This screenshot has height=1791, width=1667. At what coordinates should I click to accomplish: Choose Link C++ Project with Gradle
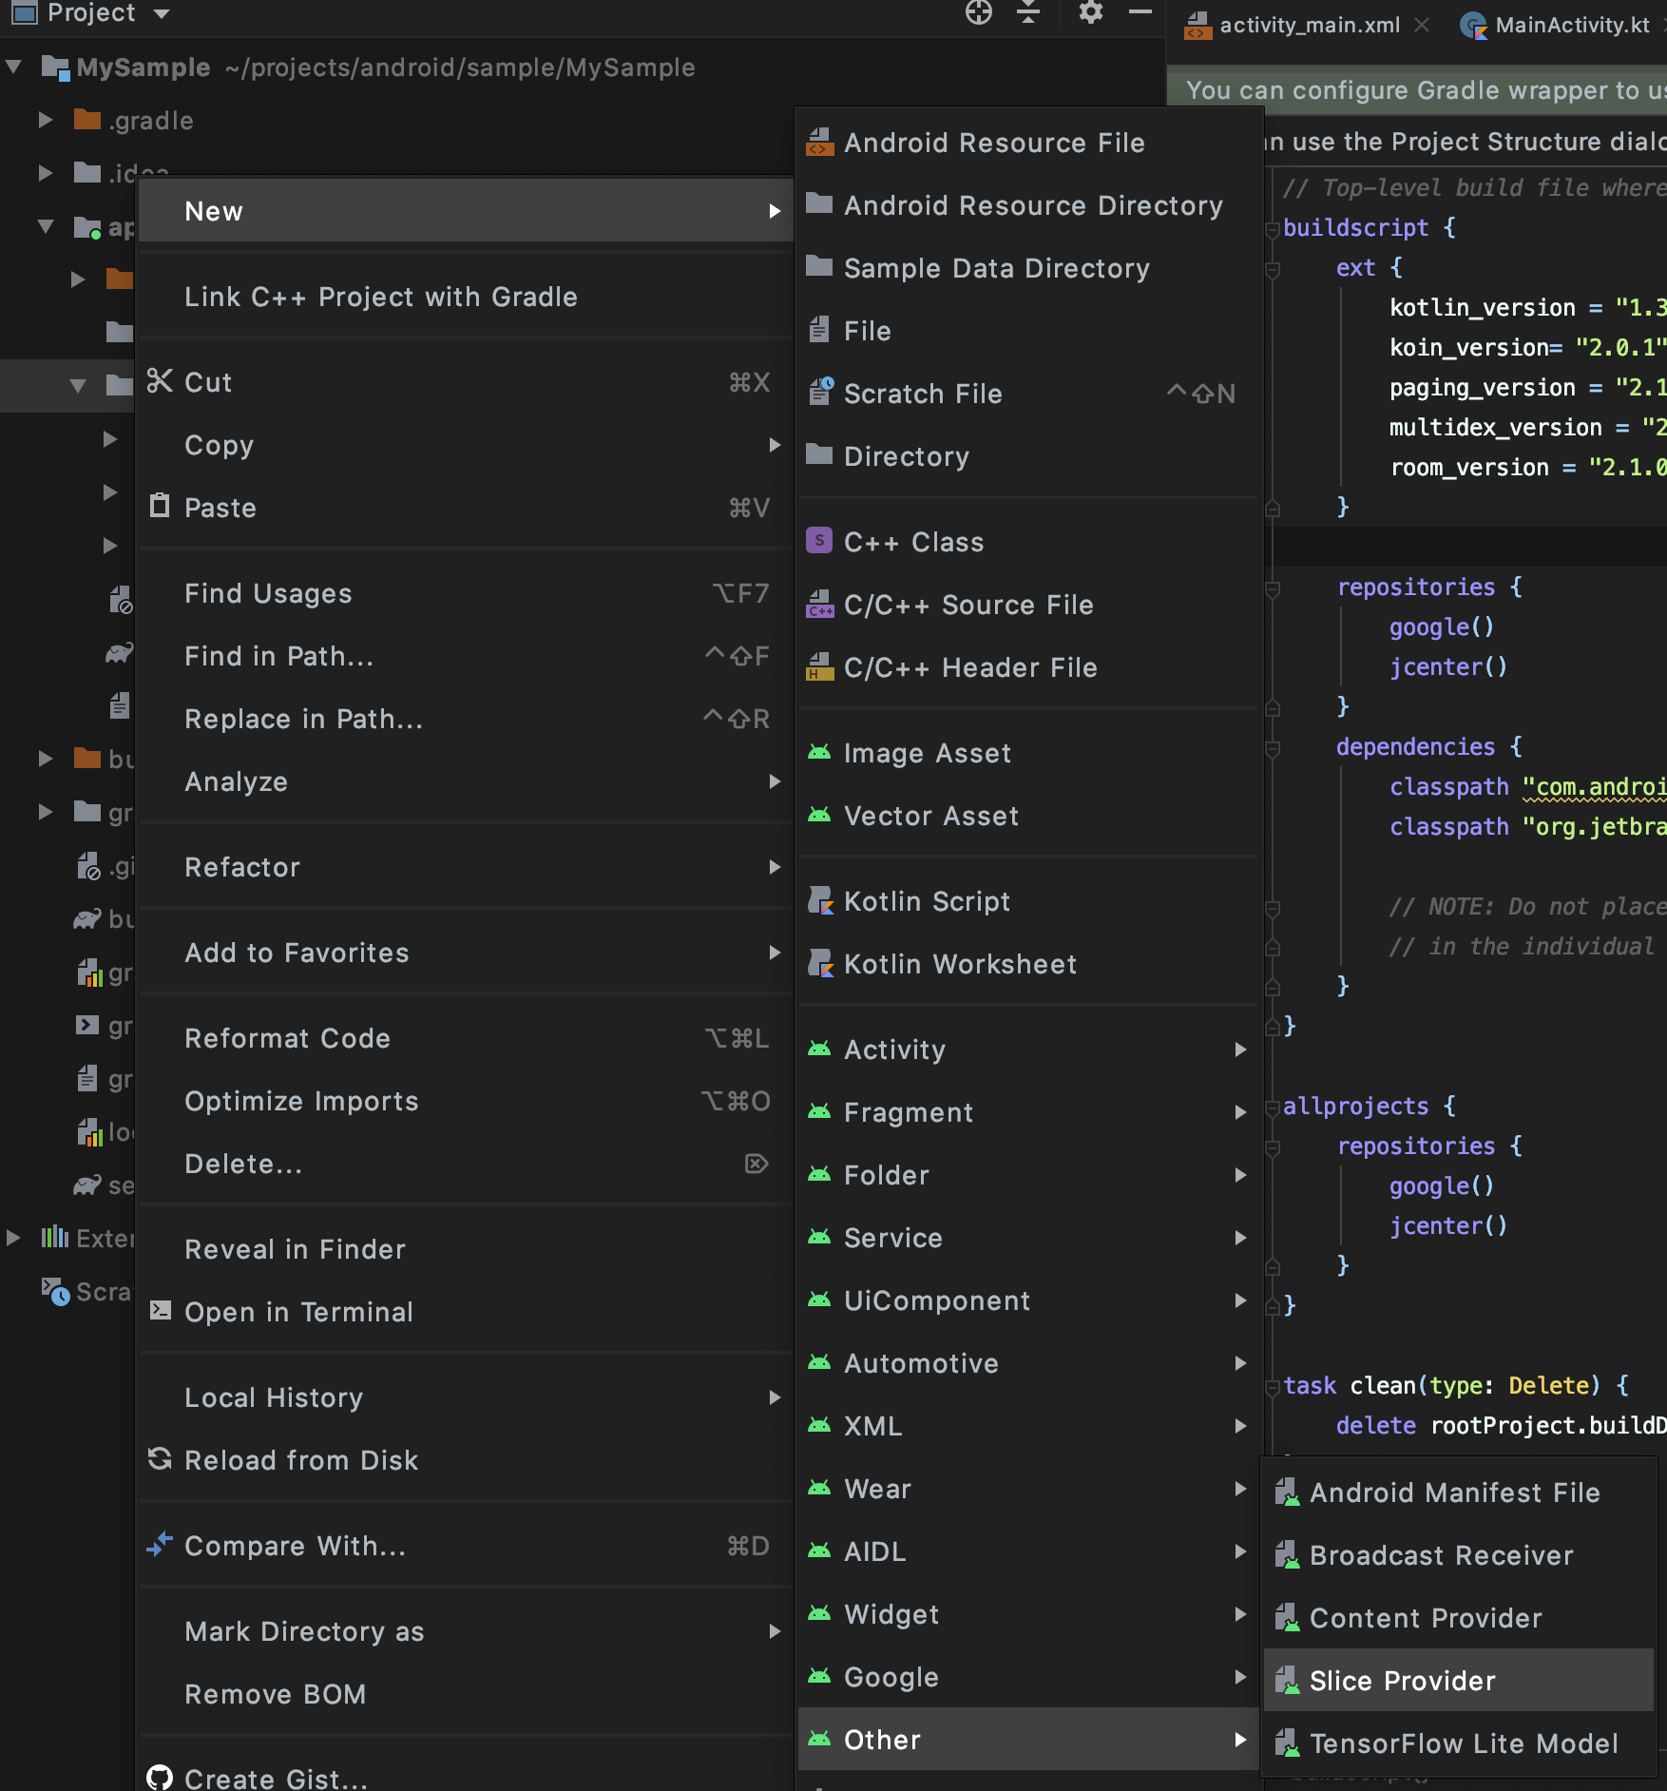coord(467,297)
